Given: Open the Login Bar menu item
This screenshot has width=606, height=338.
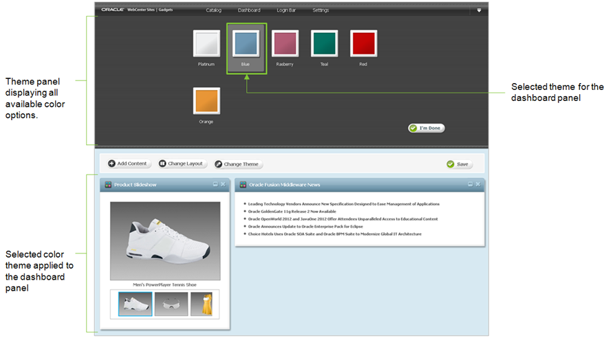Looking at the screenshot, I should coord(286,10).
